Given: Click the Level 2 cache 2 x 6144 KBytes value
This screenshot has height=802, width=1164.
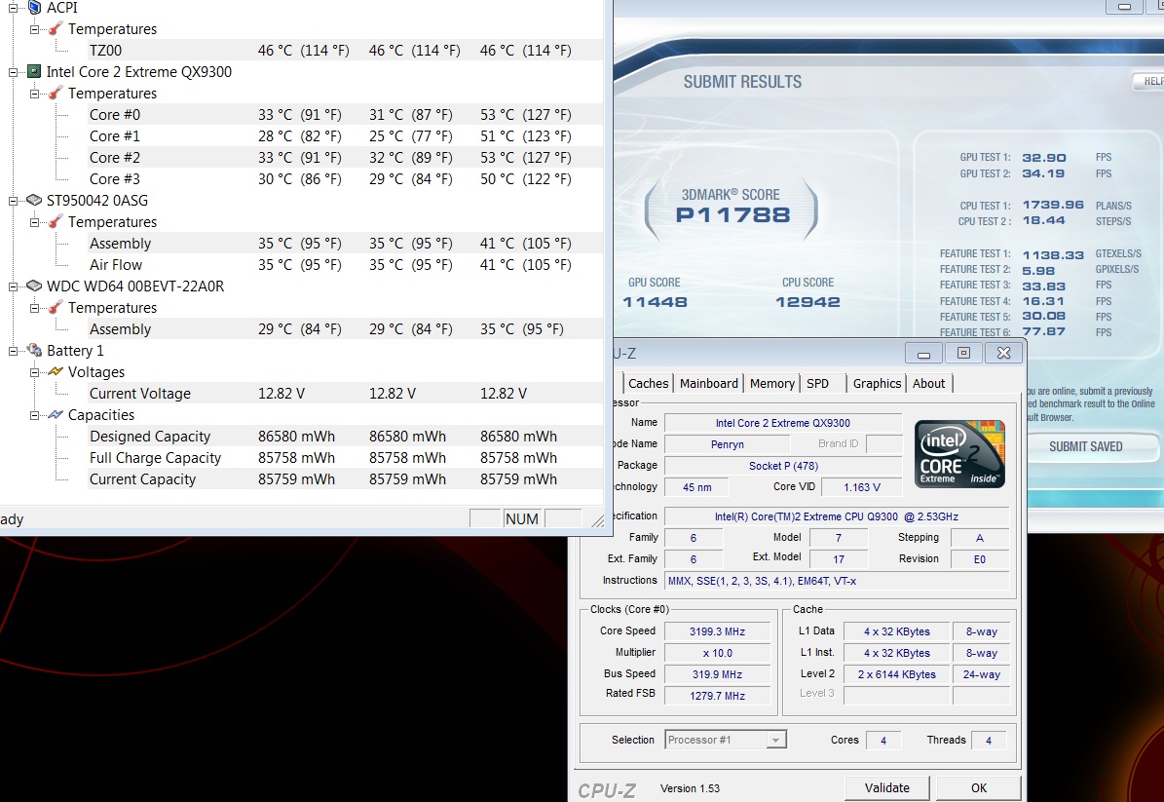Looking at the screenshot, I should point(897,674).
